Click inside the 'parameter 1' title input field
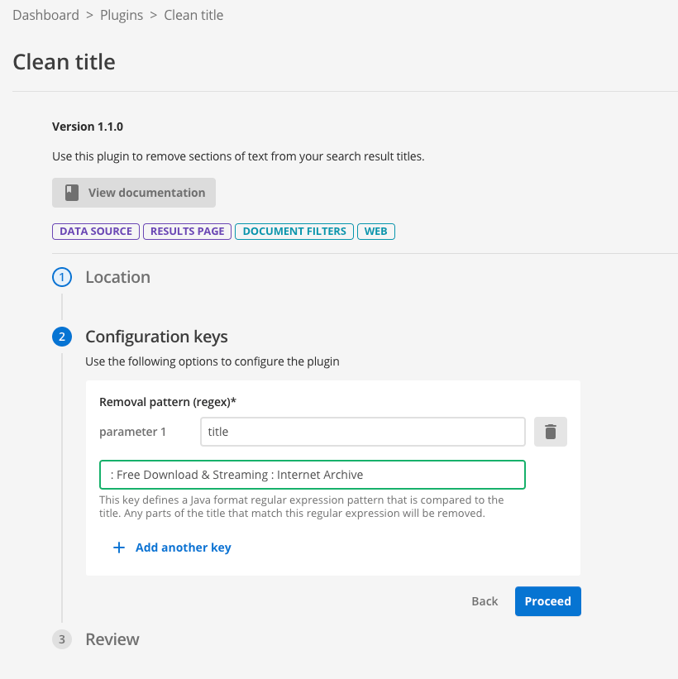 362,431
